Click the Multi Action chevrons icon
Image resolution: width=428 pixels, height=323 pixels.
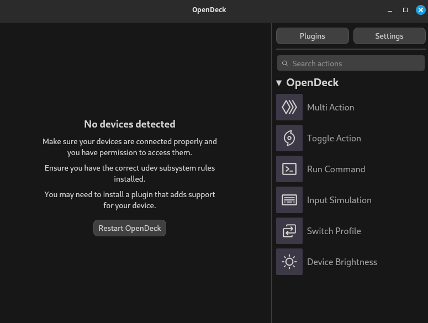pos(289,107)
